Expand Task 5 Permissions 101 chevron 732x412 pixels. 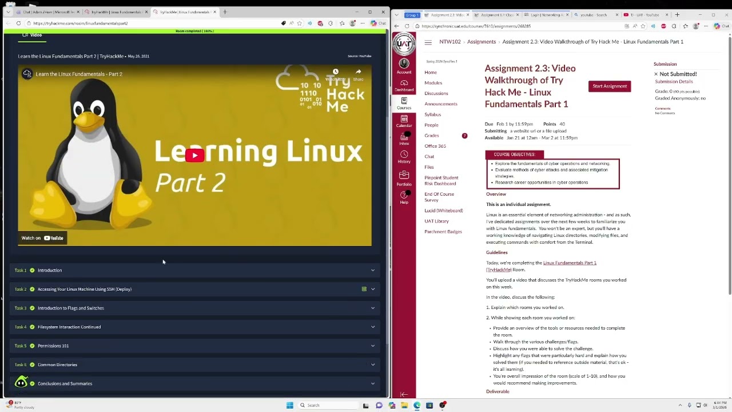pyautogui.click(x=373, y=346)
